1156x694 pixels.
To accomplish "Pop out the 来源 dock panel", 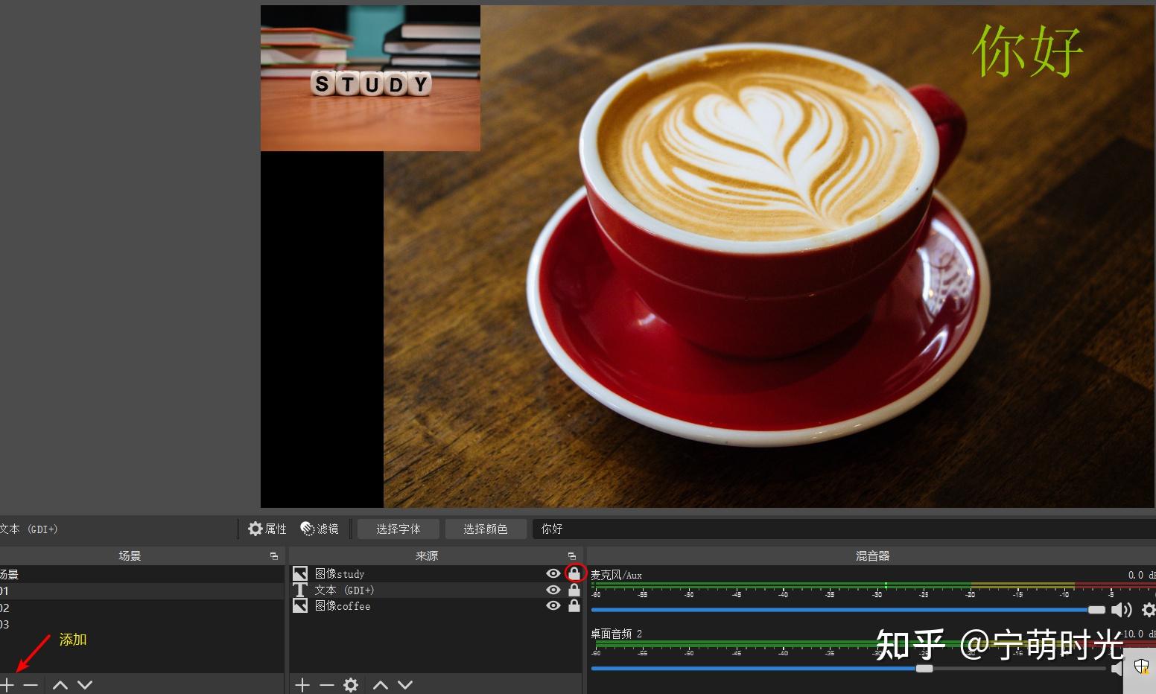I will [x=571, y=556].
